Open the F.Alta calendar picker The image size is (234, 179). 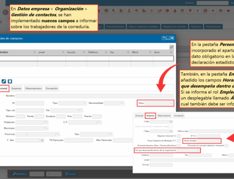tap(171, 122)
